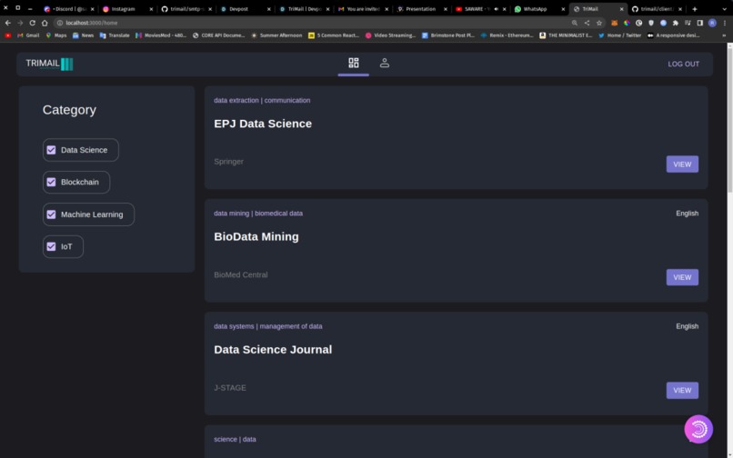The width and height of the screenshot is (733, 458).
Task: Click the Springer publisher text
Action: (228, 162)
